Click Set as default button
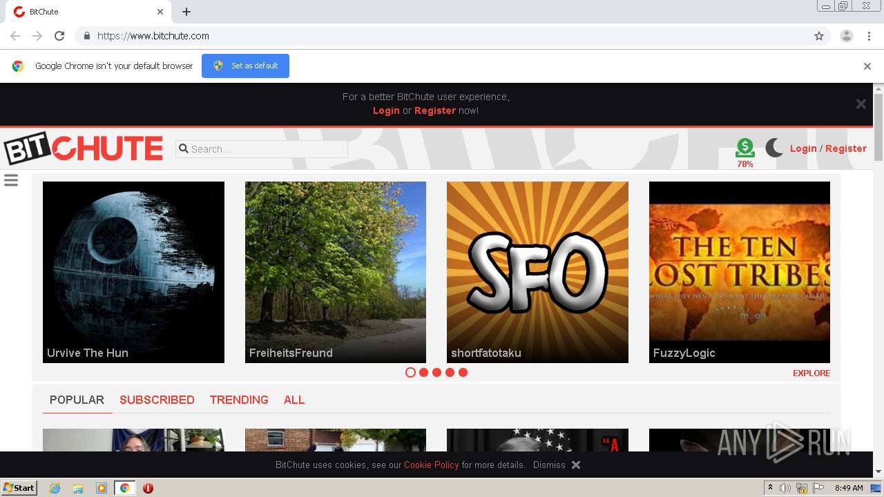 (245, 66)
